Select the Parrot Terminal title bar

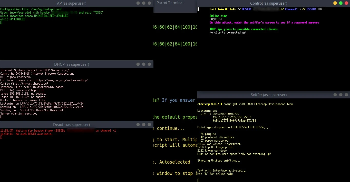pyautogui.click(x=170, y=3)
